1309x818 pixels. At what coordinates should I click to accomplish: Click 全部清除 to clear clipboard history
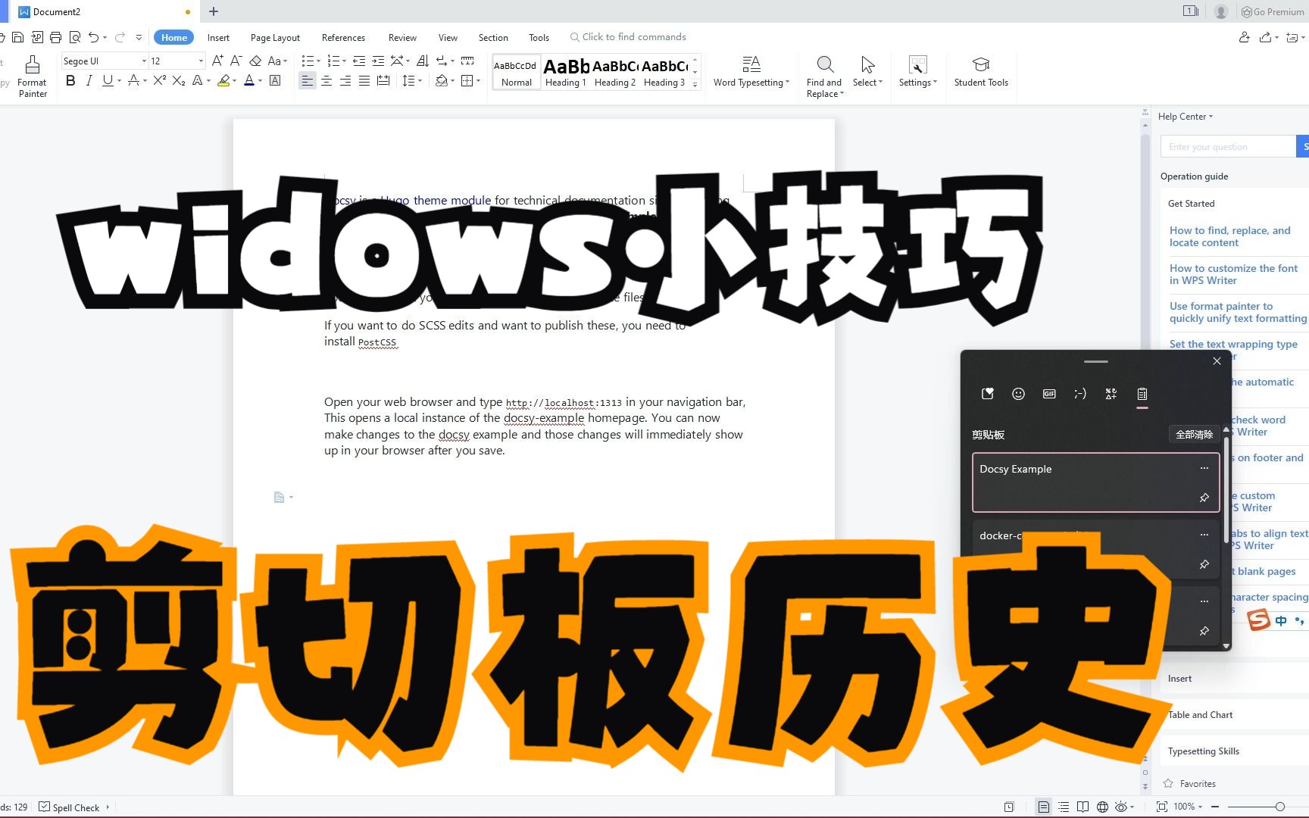pos(1195,434)
